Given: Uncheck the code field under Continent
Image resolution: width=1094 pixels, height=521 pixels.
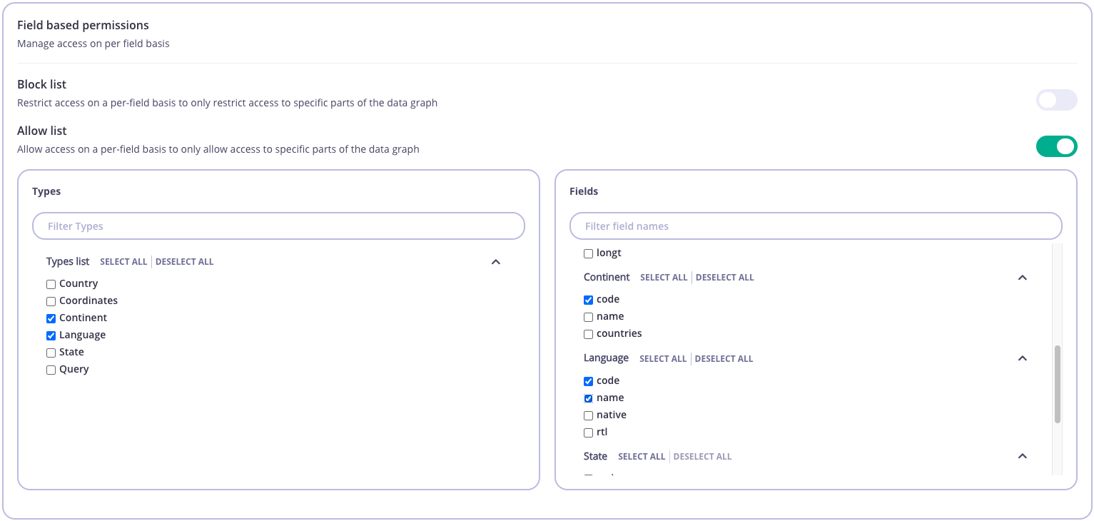Looking at the screenshot, I should [x=588, y=299].
